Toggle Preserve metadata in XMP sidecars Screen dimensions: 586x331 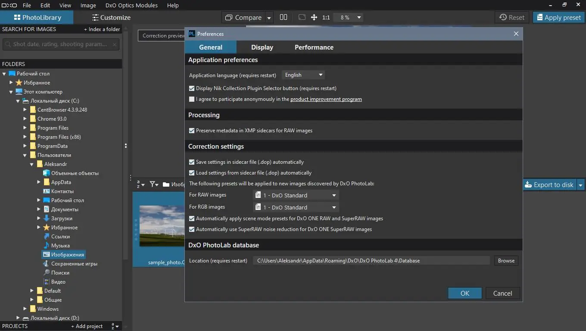(192, 131)
